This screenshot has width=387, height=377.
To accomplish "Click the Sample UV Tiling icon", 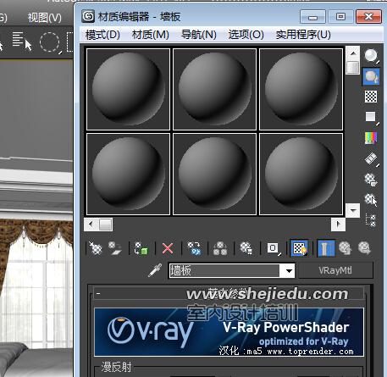I will (371, 117).
